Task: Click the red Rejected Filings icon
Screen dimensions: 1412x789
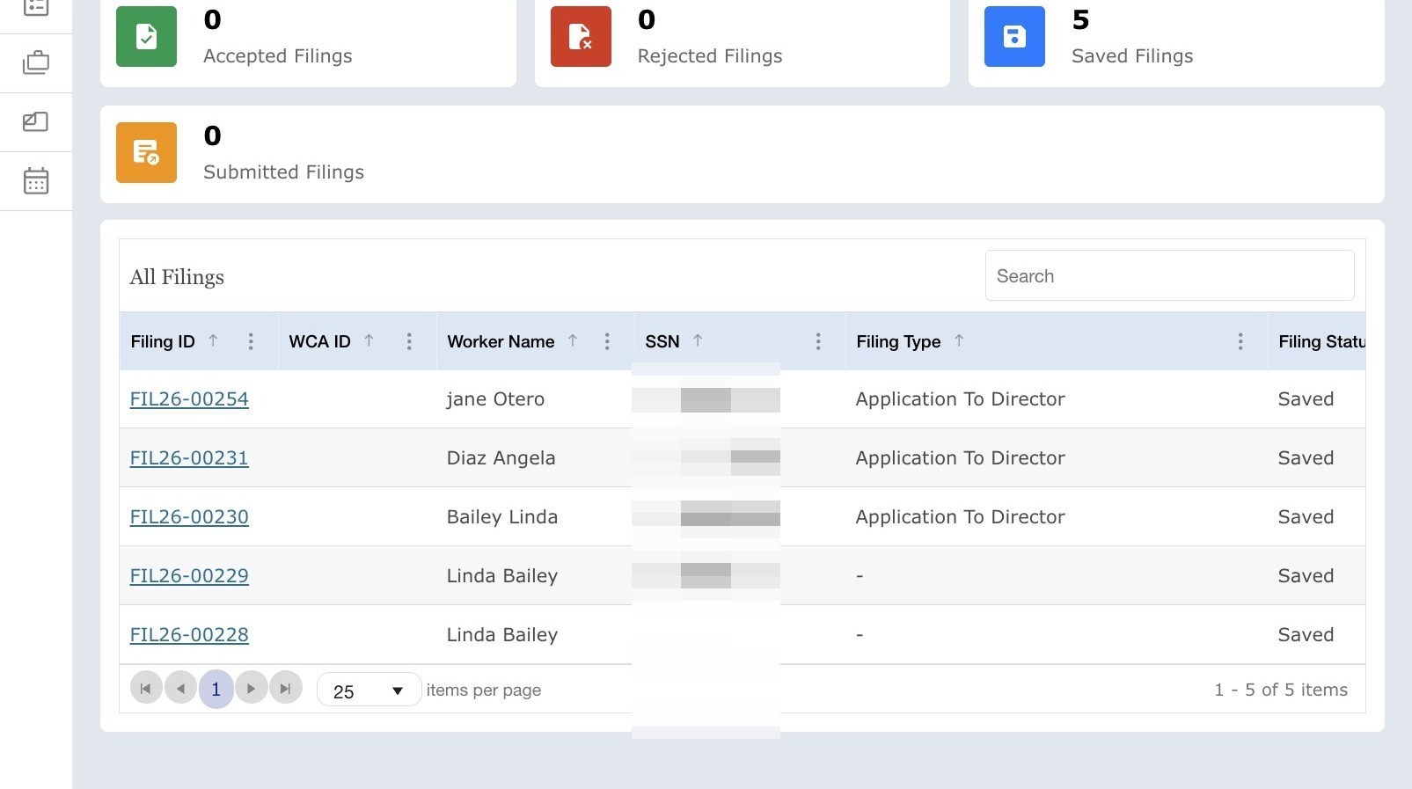Action: pyautogui.click(x=581, y=36)
